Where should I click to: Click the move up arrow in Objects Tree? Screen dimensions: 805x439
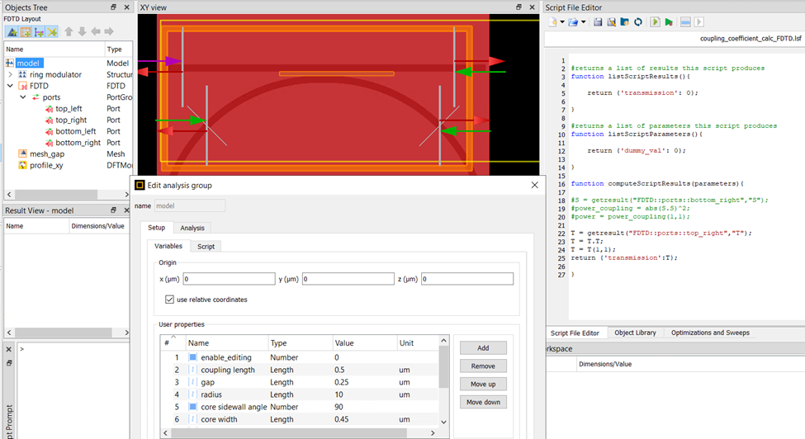(69, 32)
